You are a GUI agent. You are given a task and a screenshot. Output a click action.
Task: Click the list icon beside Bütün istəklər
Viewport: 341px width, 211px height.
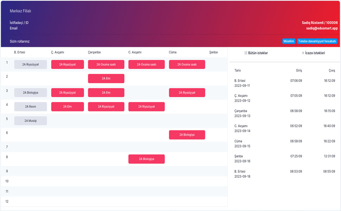click(x=246, y=53)
